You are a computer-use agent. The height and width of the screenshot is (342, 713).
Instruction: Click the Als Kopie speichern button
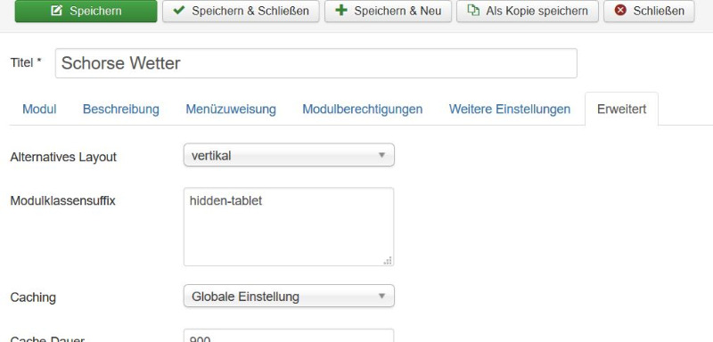pos(528,11)
